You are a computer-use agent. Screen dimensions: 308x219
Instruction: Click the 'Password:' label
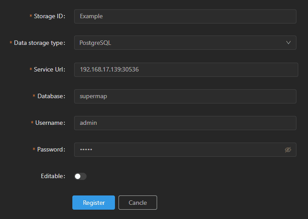[51, 150]
